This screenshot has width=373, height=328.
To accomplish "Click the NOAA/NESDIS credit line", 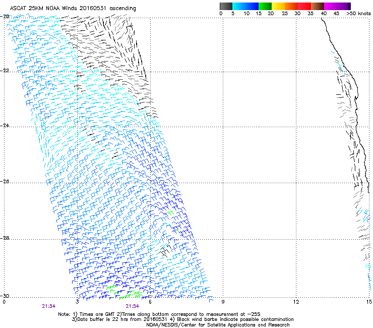I will [x=218, y=325].
